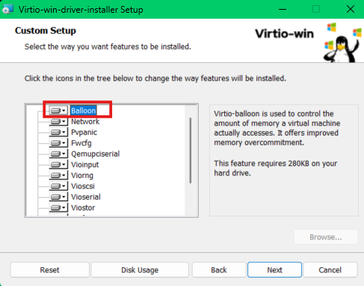
Task: Select the Balloon tree item
Action: tap(84, 111)
